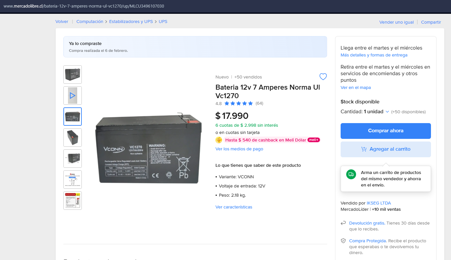This screenshot has height=260, width=451.
Task: Go to the Computación breadcrumb category
Action: (90, 22)
